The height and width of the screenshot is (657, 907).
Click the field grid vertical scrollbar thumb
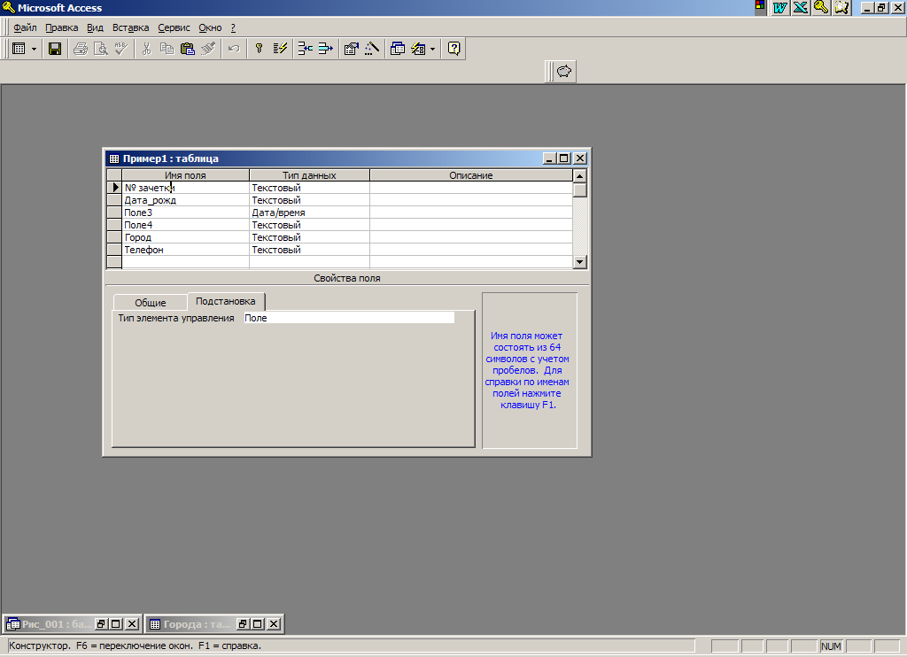(580, 189)
